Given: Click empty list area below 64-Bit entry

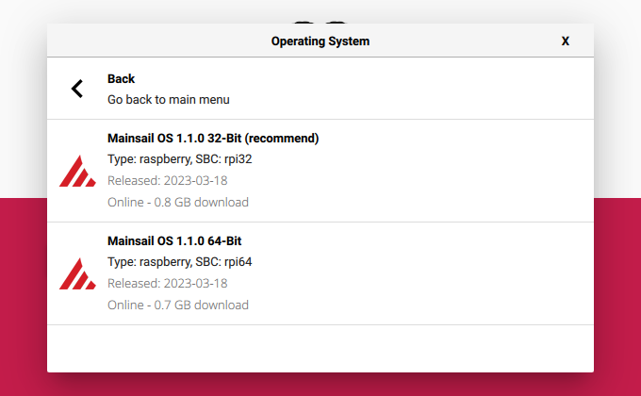Looking at the screenshot, I should click(x=320, y=347).
